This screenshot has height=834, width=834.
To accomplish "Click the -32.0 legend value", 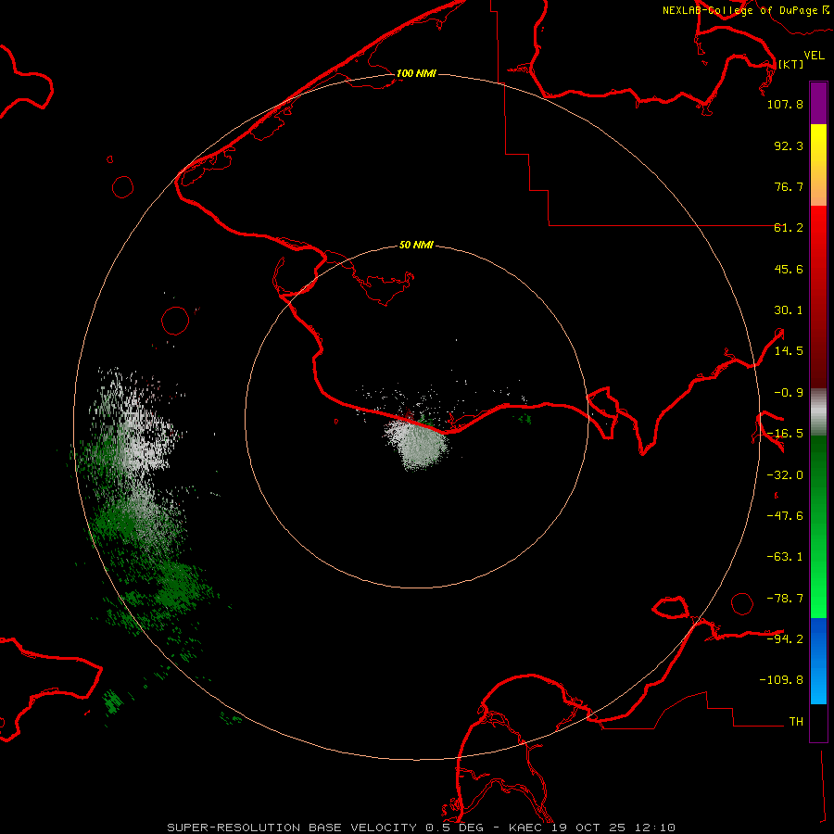I will (785, 475).
